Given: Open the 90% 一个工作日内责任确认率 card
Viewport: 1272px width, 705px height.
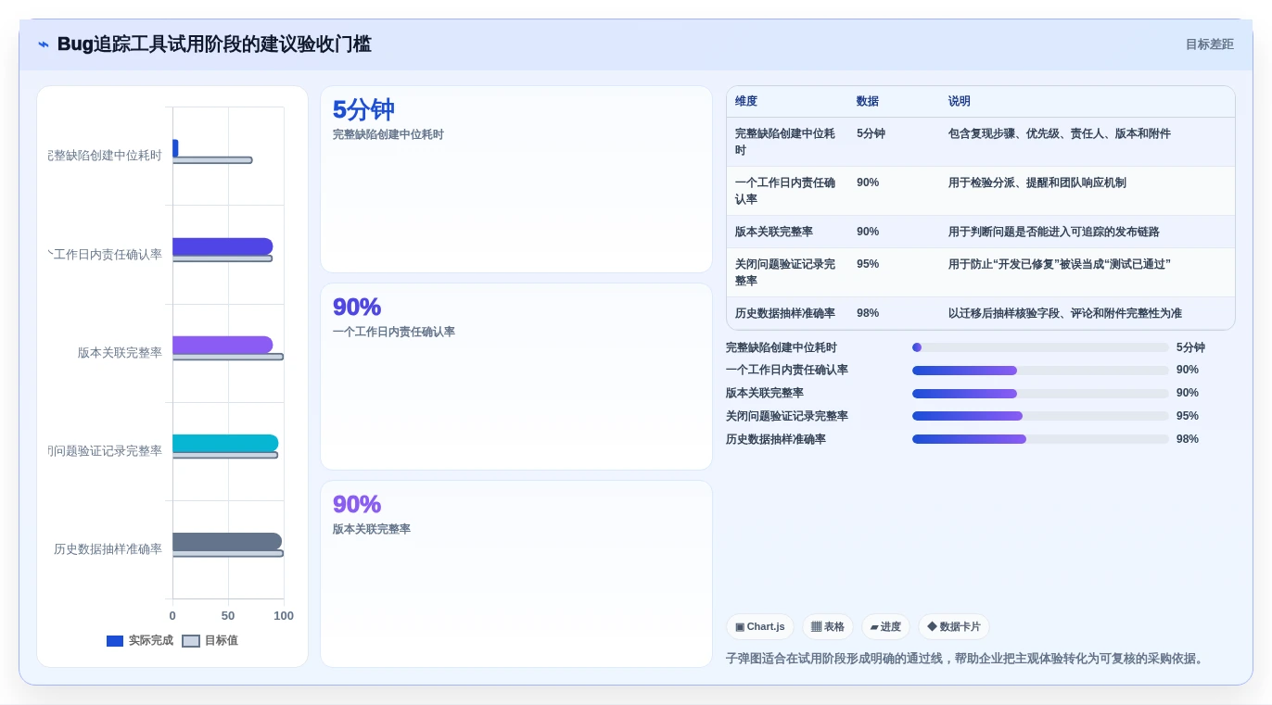Looking at the screenshot, I should coord(516,377).
